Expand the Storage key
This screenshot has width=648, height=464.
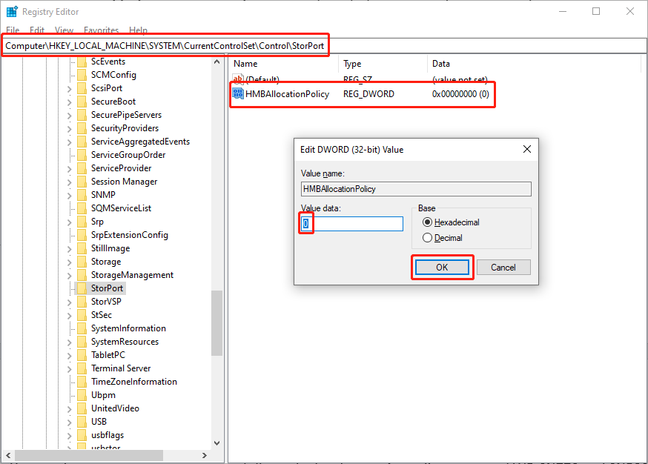click(70, 262)
